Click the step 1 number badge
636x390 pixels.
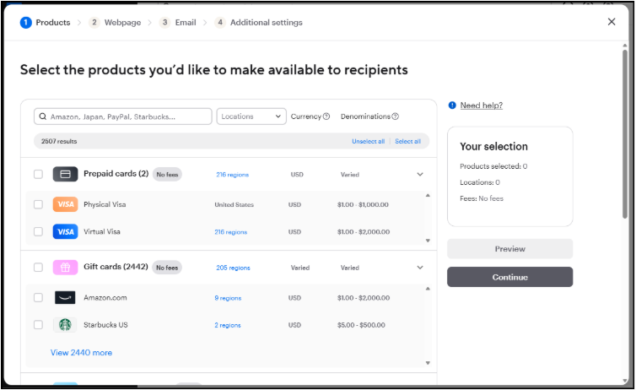click(x=25, y=22)
